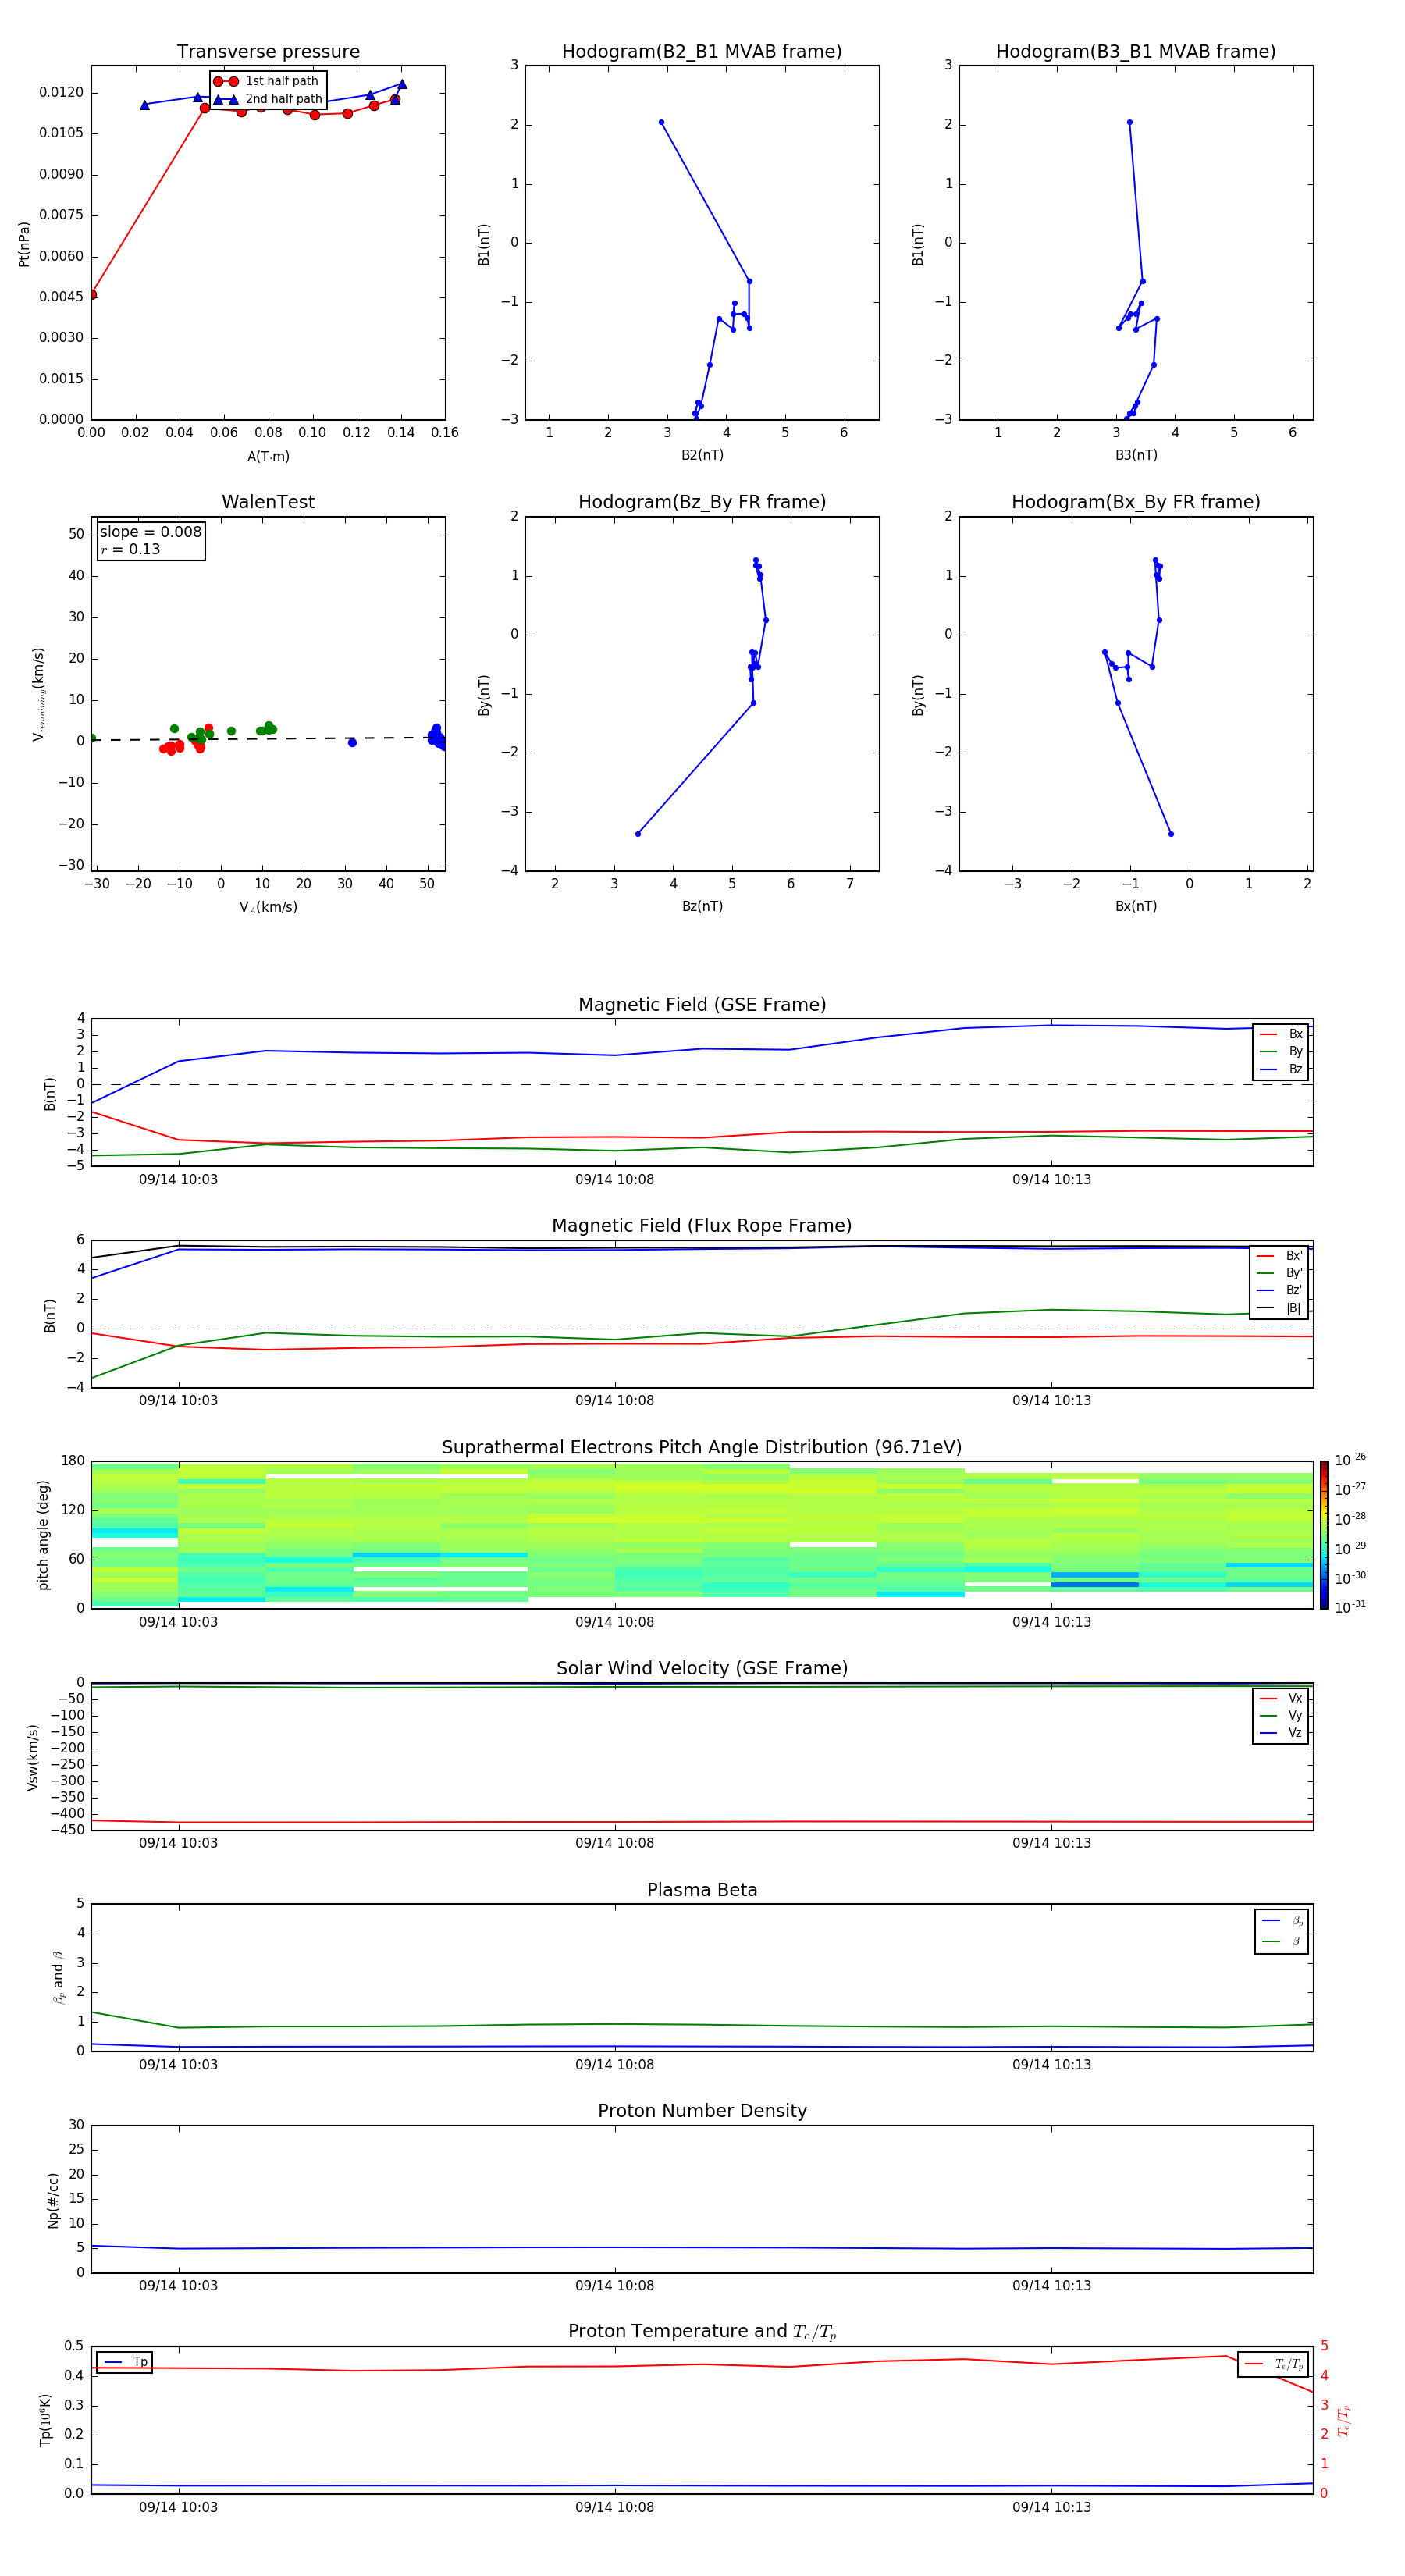Click the 'pitch angle (deg)' axis label
Viewport: 1405px width, 2576px height.
click(43, 1535)
